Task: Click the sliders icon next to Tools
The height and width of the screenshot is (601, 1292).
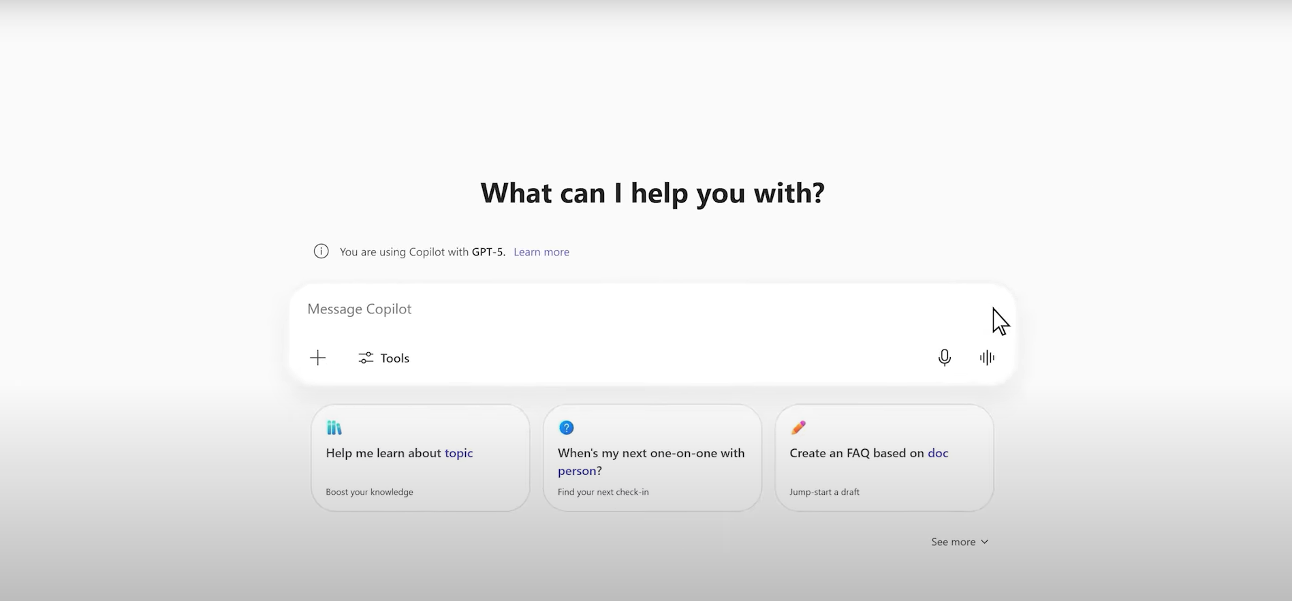Action: point(366,358)
